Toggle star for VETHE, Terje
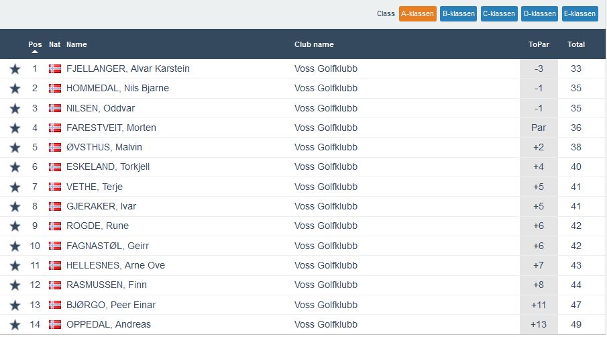This screenshot has width=607, height=337. (15, 187)
